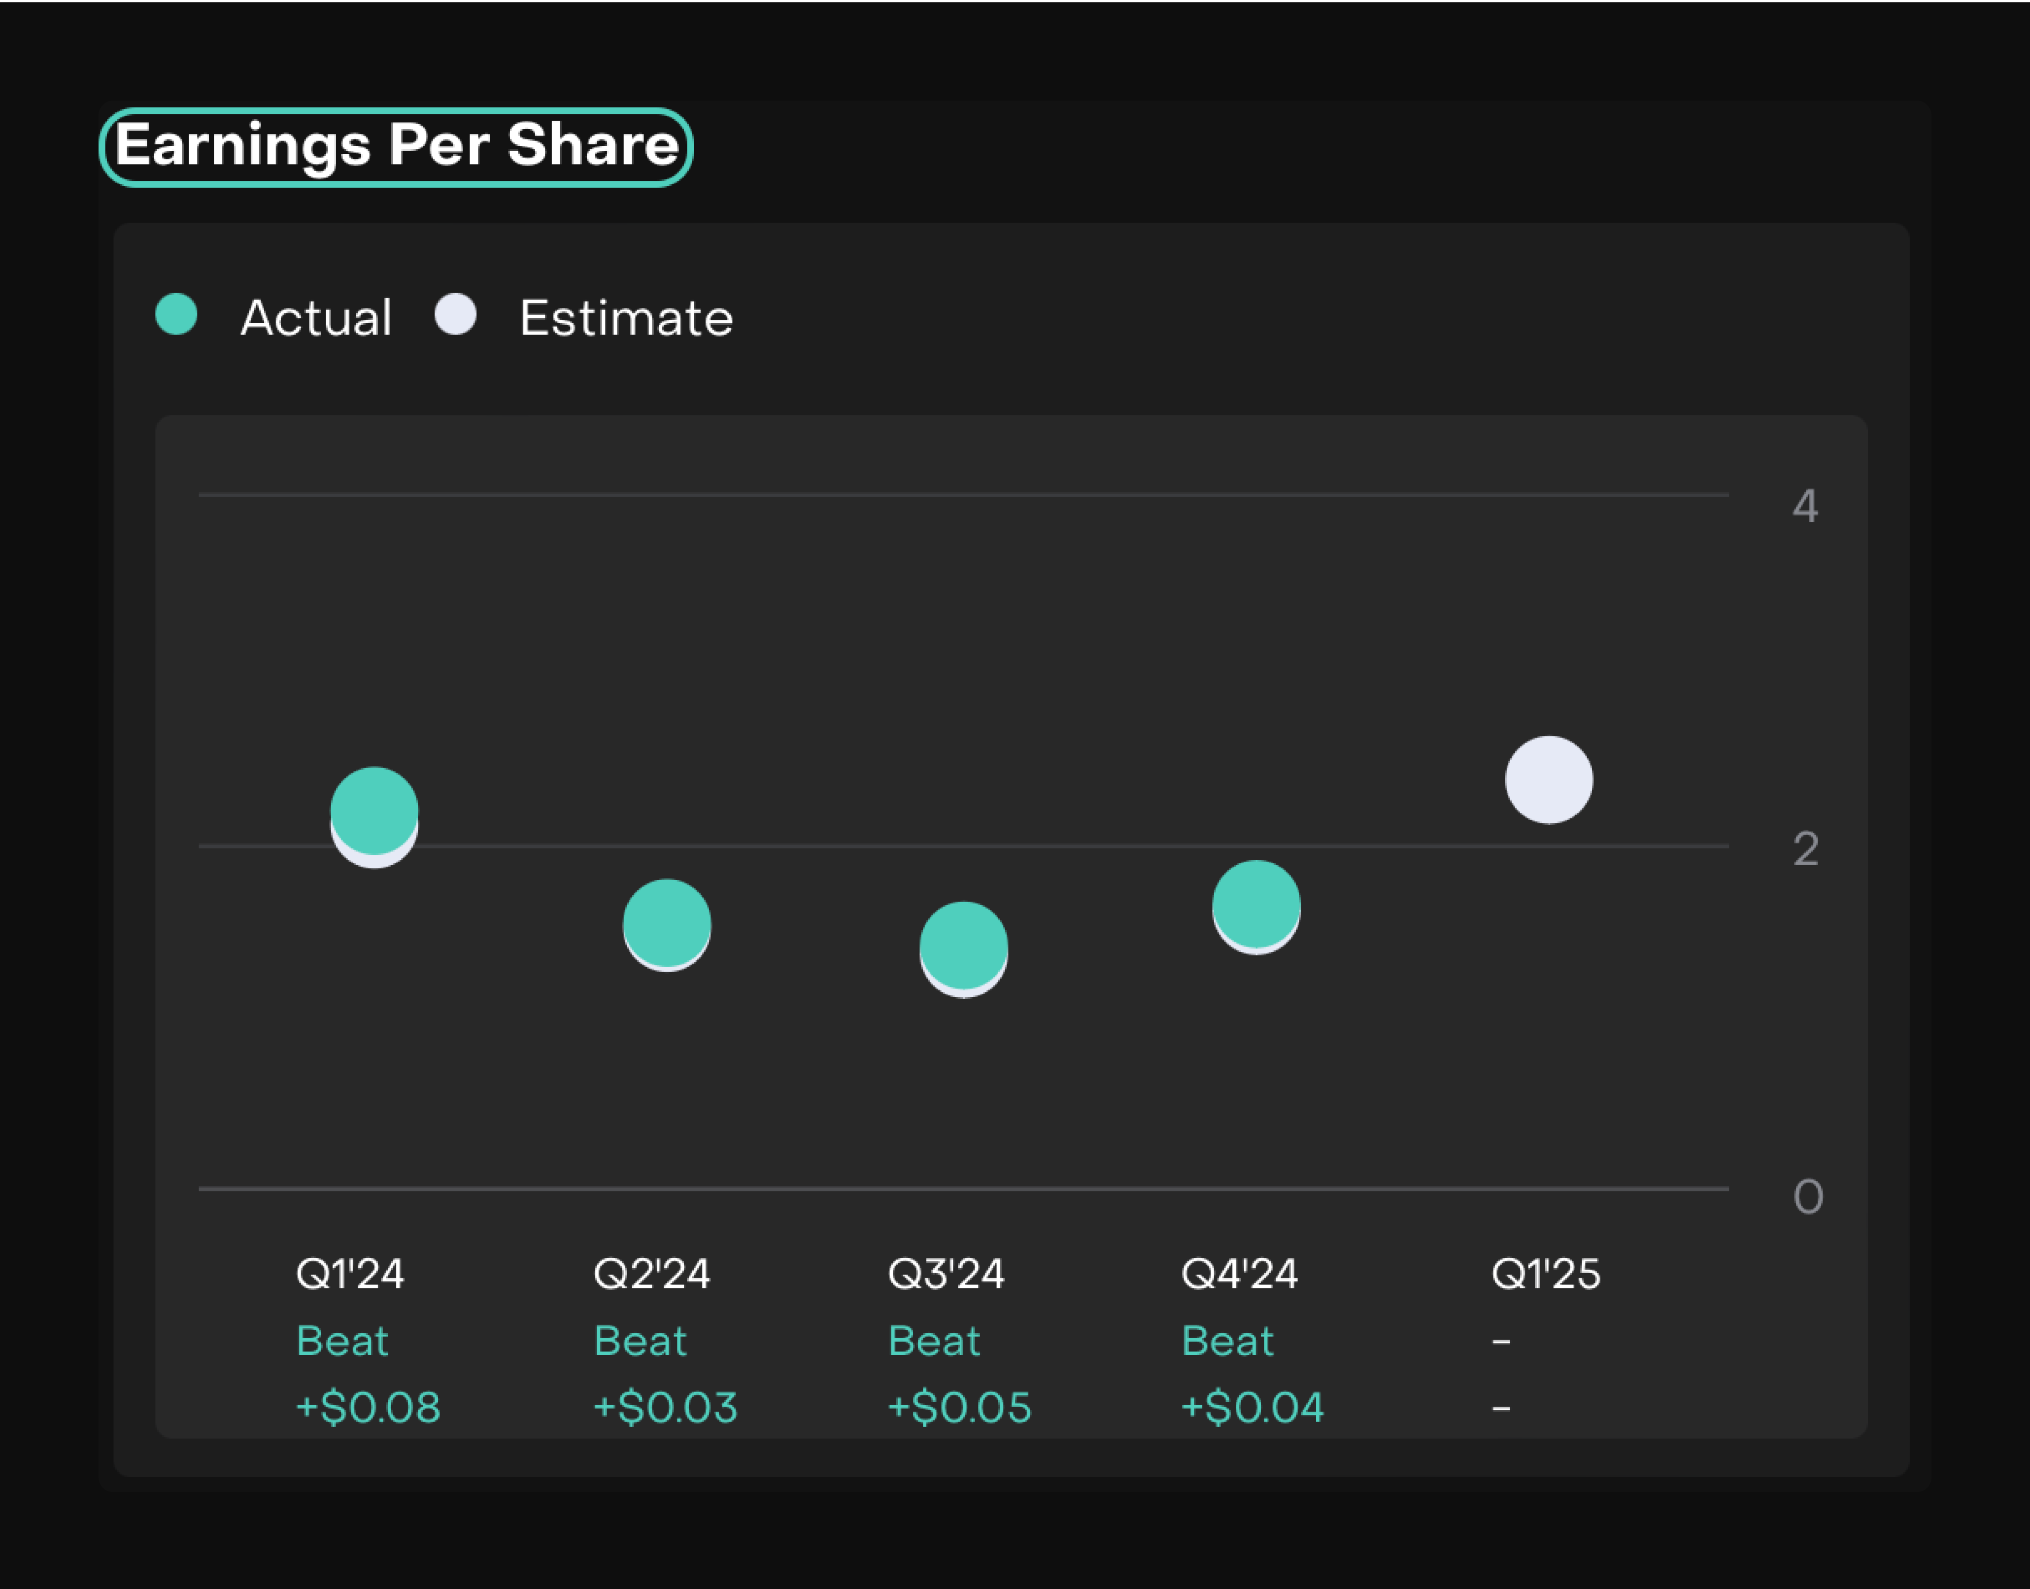
Task: Toggle the Estimate series legend dot
Action: [x=456, y=314]
